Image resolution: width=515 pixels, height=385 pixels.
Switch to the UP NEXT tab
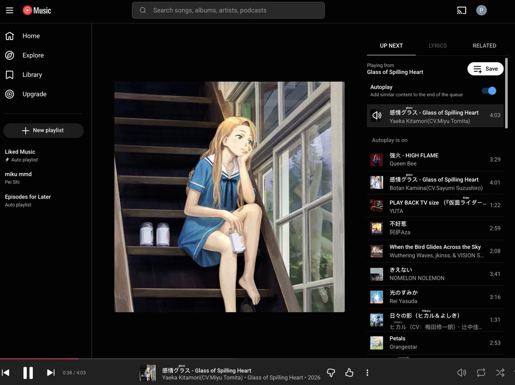tap(391, 46)
